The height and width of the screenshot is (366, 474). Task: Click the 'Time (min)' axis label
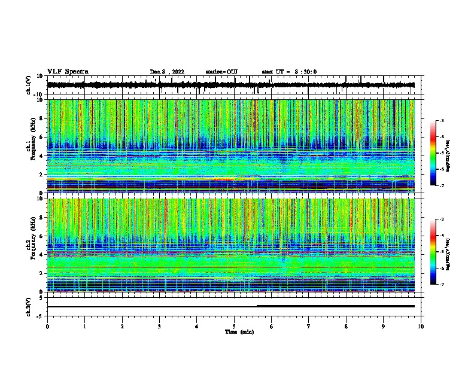[x=239, y=332]
